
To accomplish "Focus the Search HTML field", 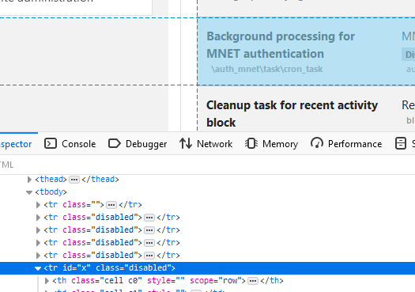I will pyautogui.click(x=207, y=165).
